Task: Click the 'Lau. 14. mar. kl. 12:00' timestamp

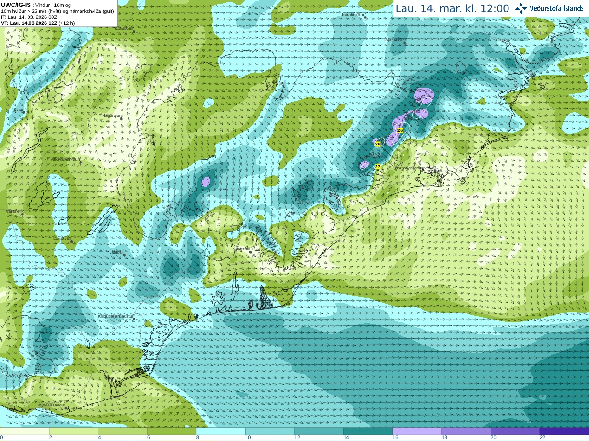Action: [x=452, y=8]
